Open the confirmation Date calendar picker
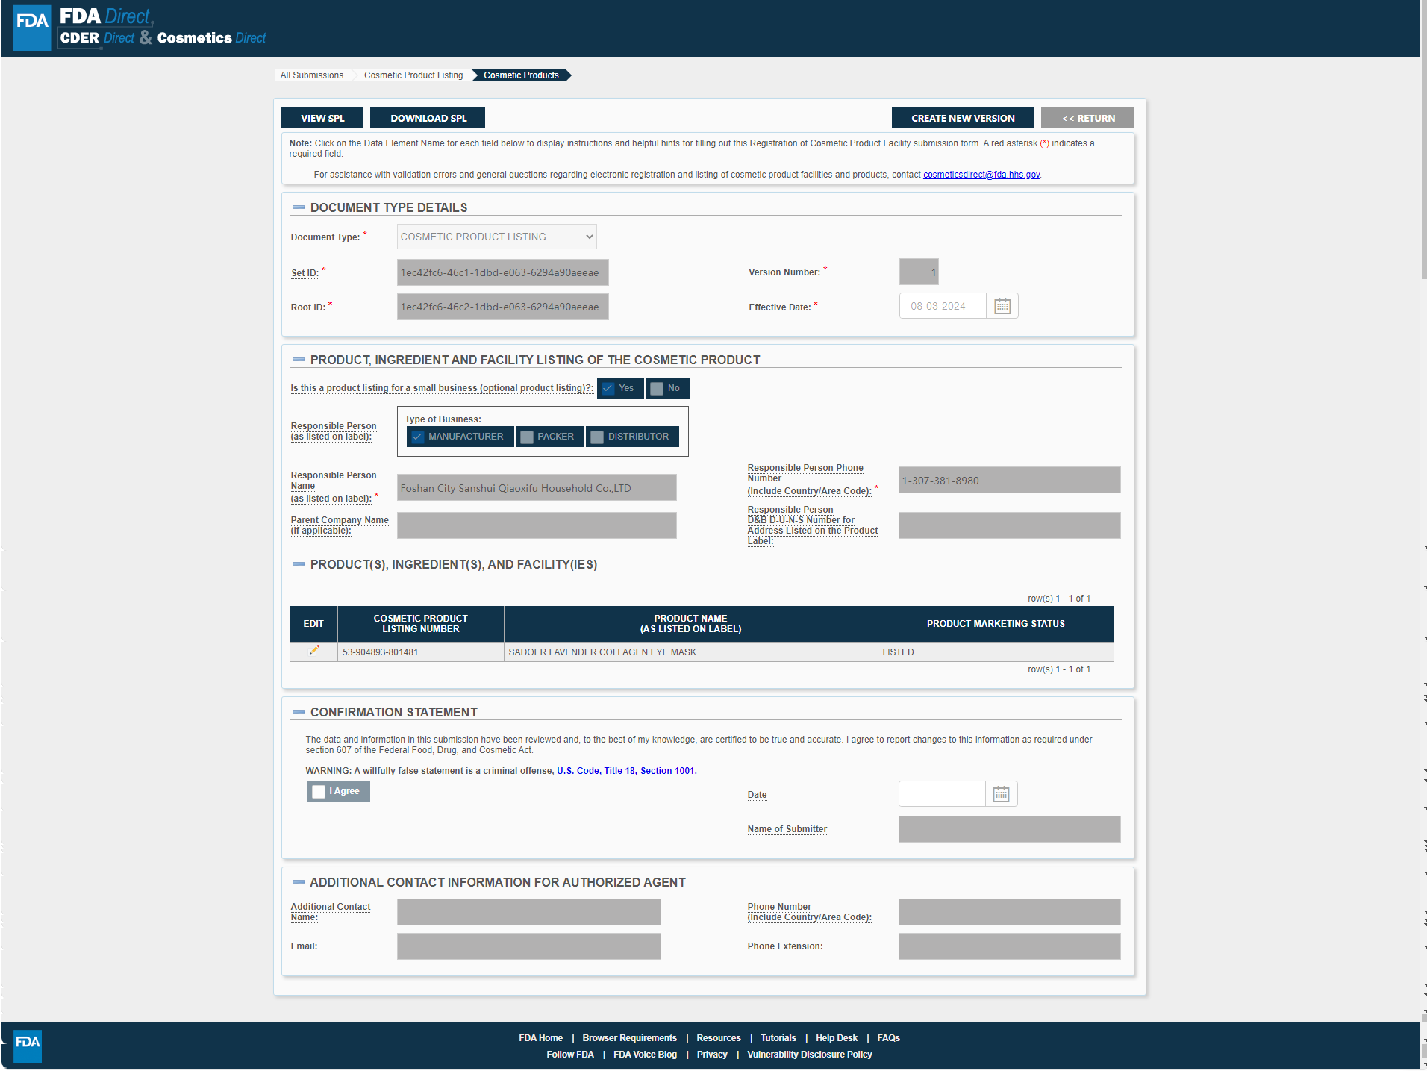1427x1071 pixels. (x=1001, y=795)
